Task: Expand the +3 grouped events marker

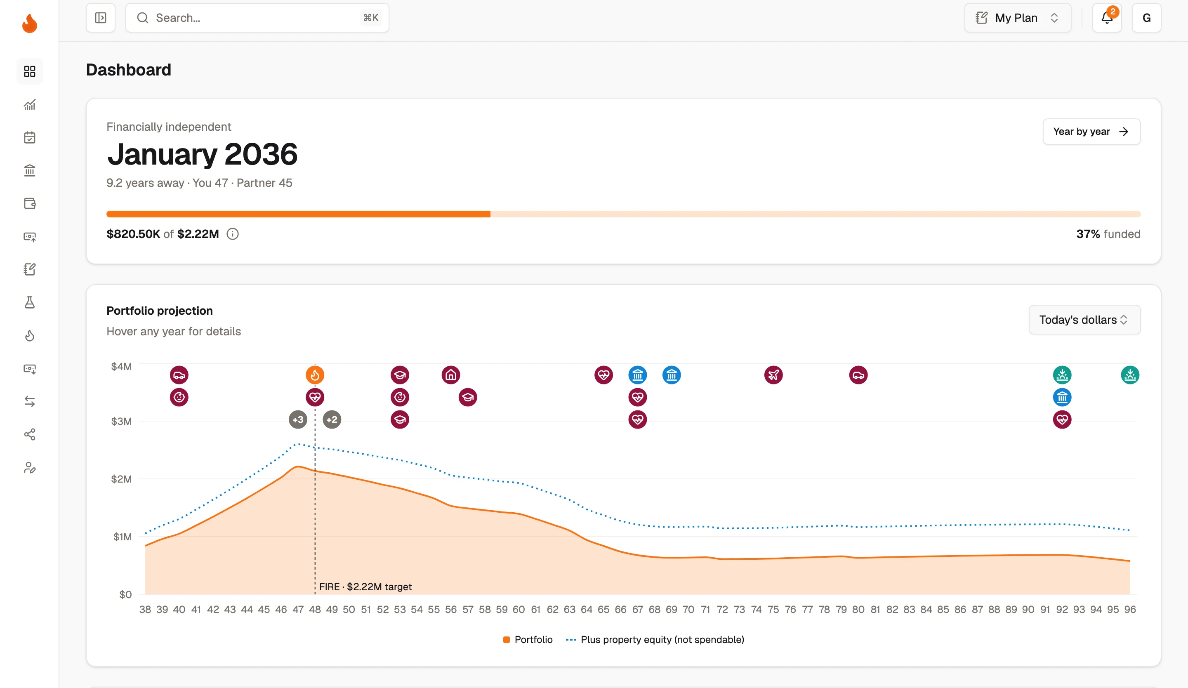Action: (x=298, y=419)
